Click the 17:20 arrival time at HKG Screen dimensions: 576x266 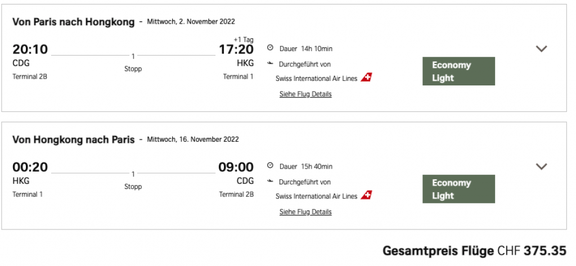236,49
